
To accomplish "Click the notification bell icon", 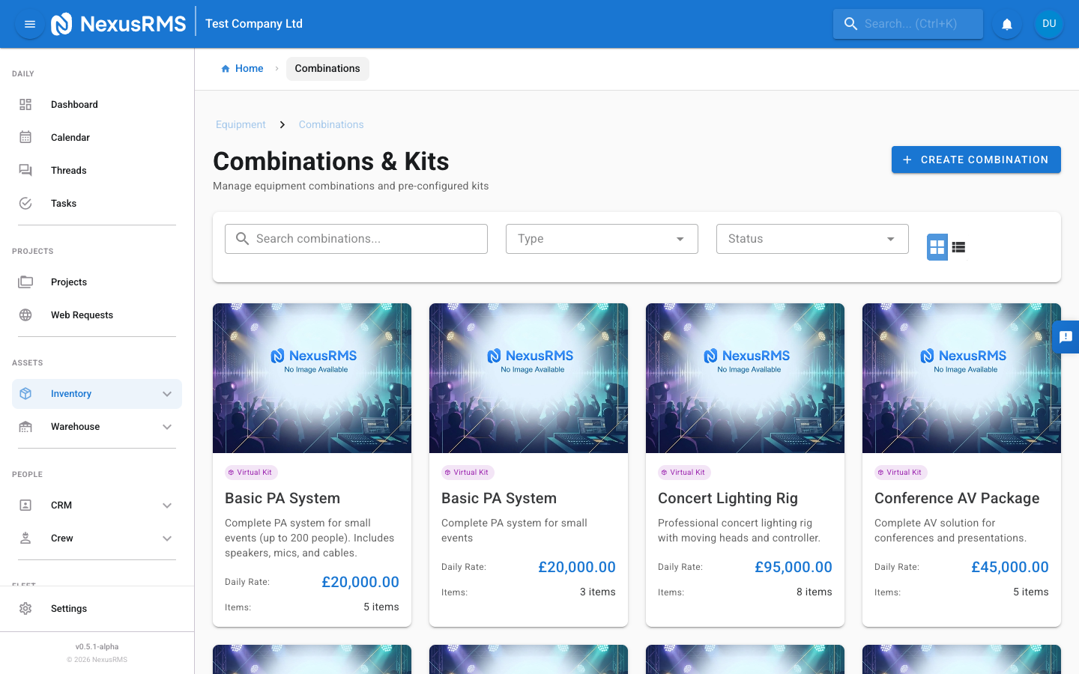I will (x=1006, y=23).
